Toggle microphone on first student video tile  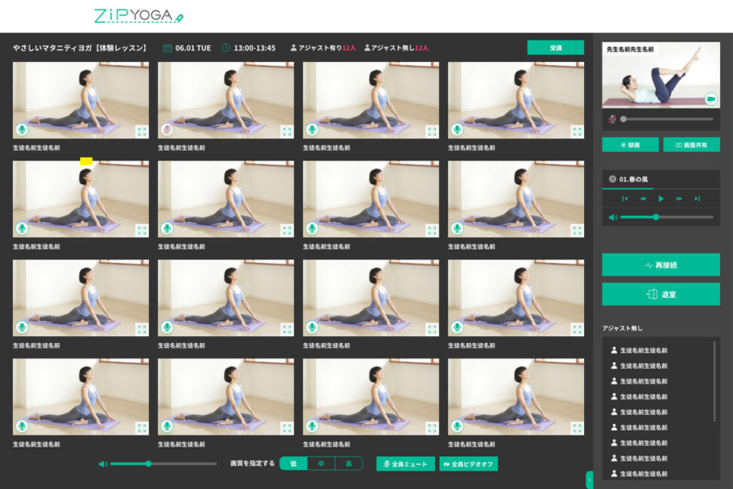(21, 130)
